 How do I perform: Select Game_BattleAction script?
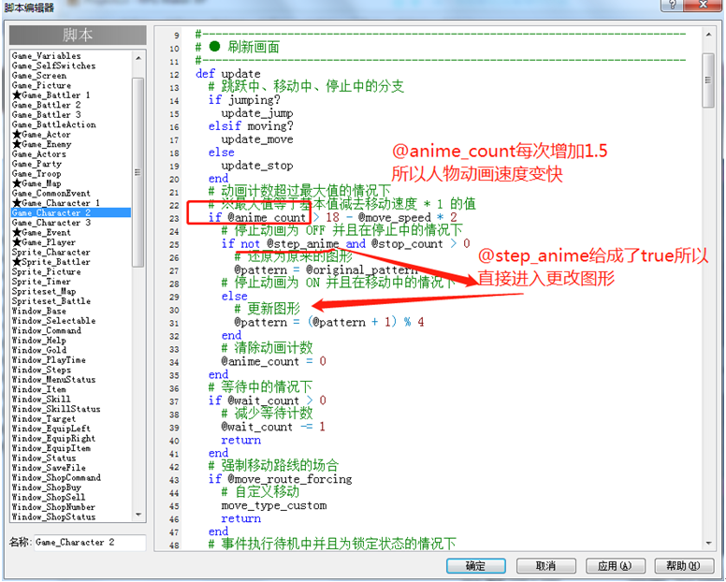(x=53, y=124)
